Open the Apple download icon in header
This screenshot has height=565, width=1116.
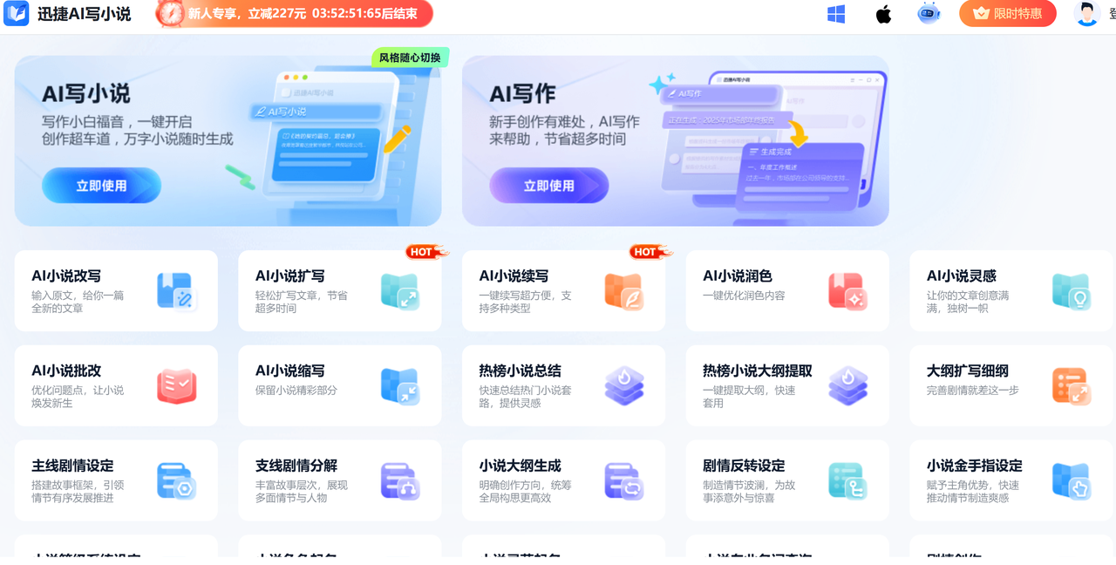click(x=883, y=14)
